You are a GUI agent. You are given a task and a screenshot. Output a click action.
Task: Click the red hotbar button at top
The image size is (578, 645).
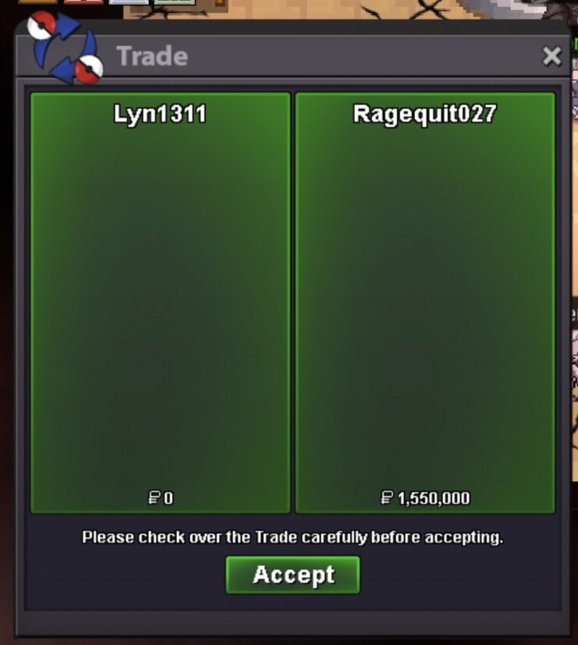(x=83, y=2)
